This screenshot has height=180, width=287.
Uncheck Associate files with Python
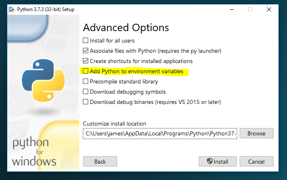coord(85,51)
